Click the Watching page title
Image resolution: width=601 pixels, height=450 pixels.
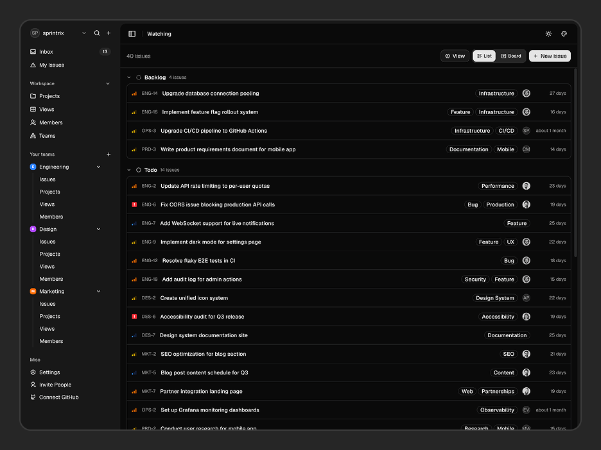[x=159, y=34]
